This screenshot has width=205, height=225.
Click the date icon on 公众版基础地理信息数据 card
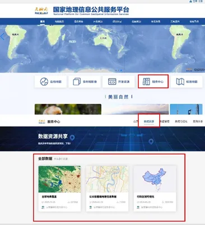[90, 202]
